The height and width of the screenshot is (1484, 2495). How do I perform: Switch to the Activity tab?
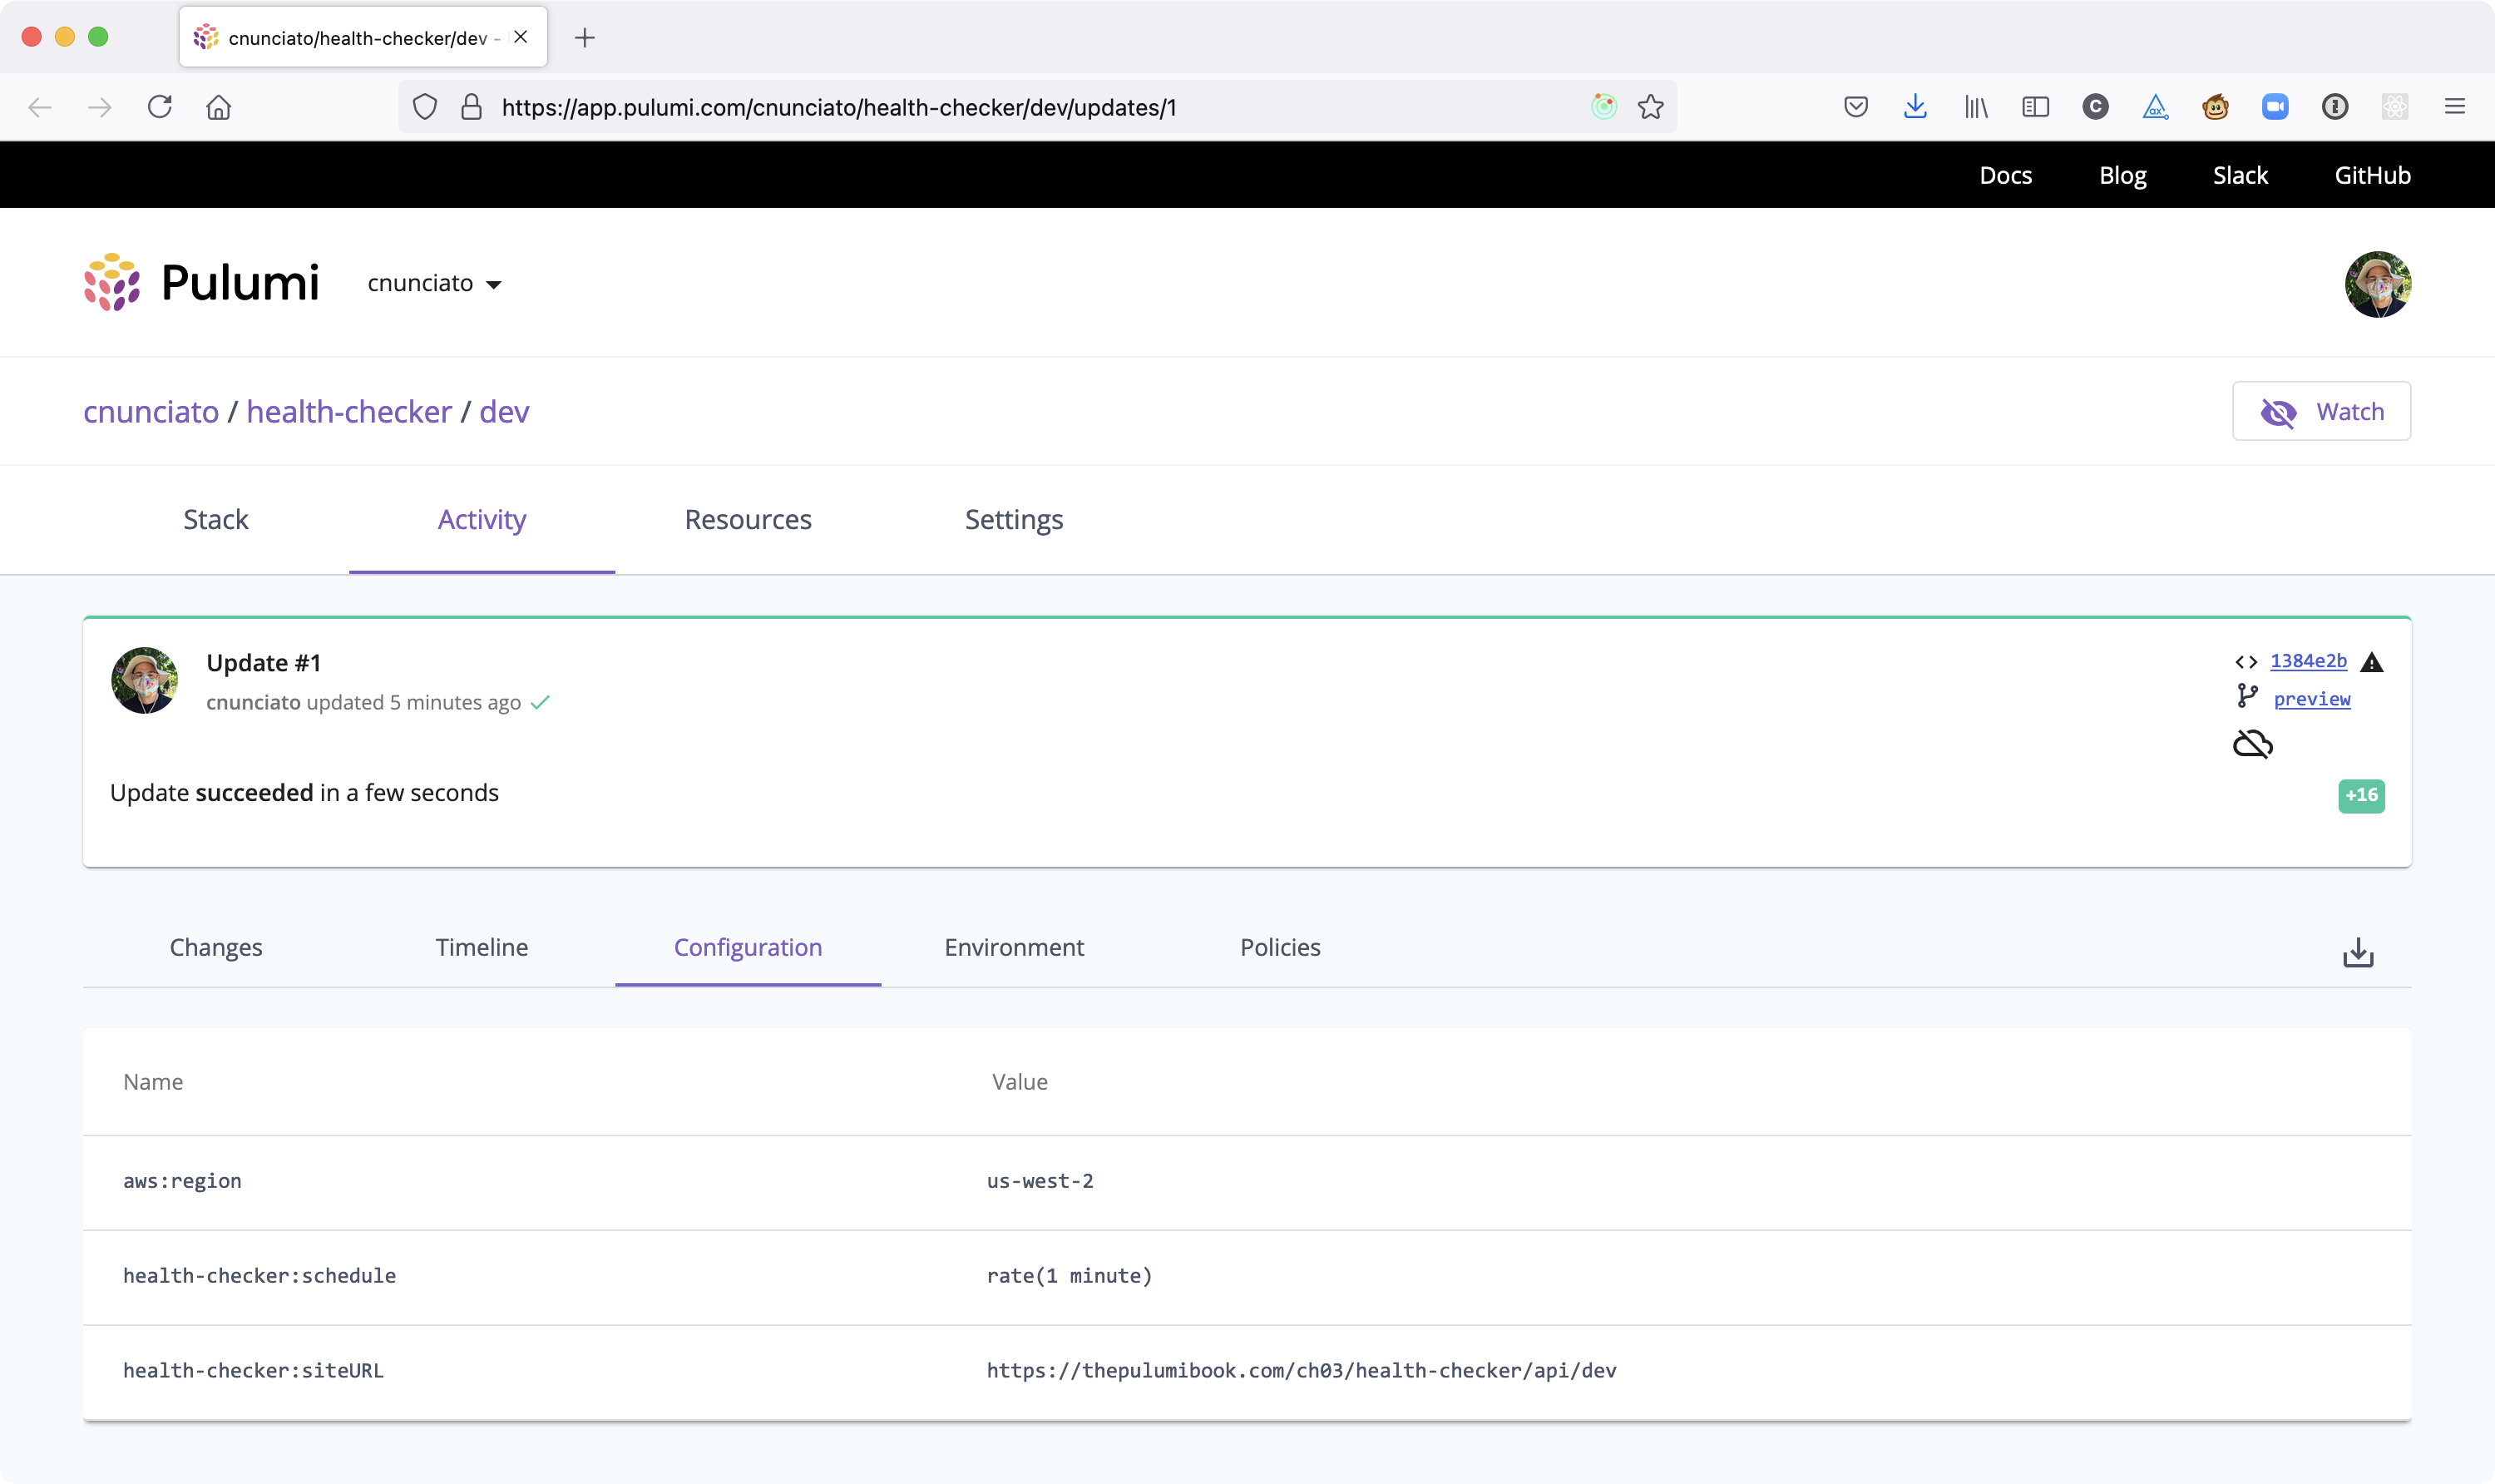click(x=482, y=520)
